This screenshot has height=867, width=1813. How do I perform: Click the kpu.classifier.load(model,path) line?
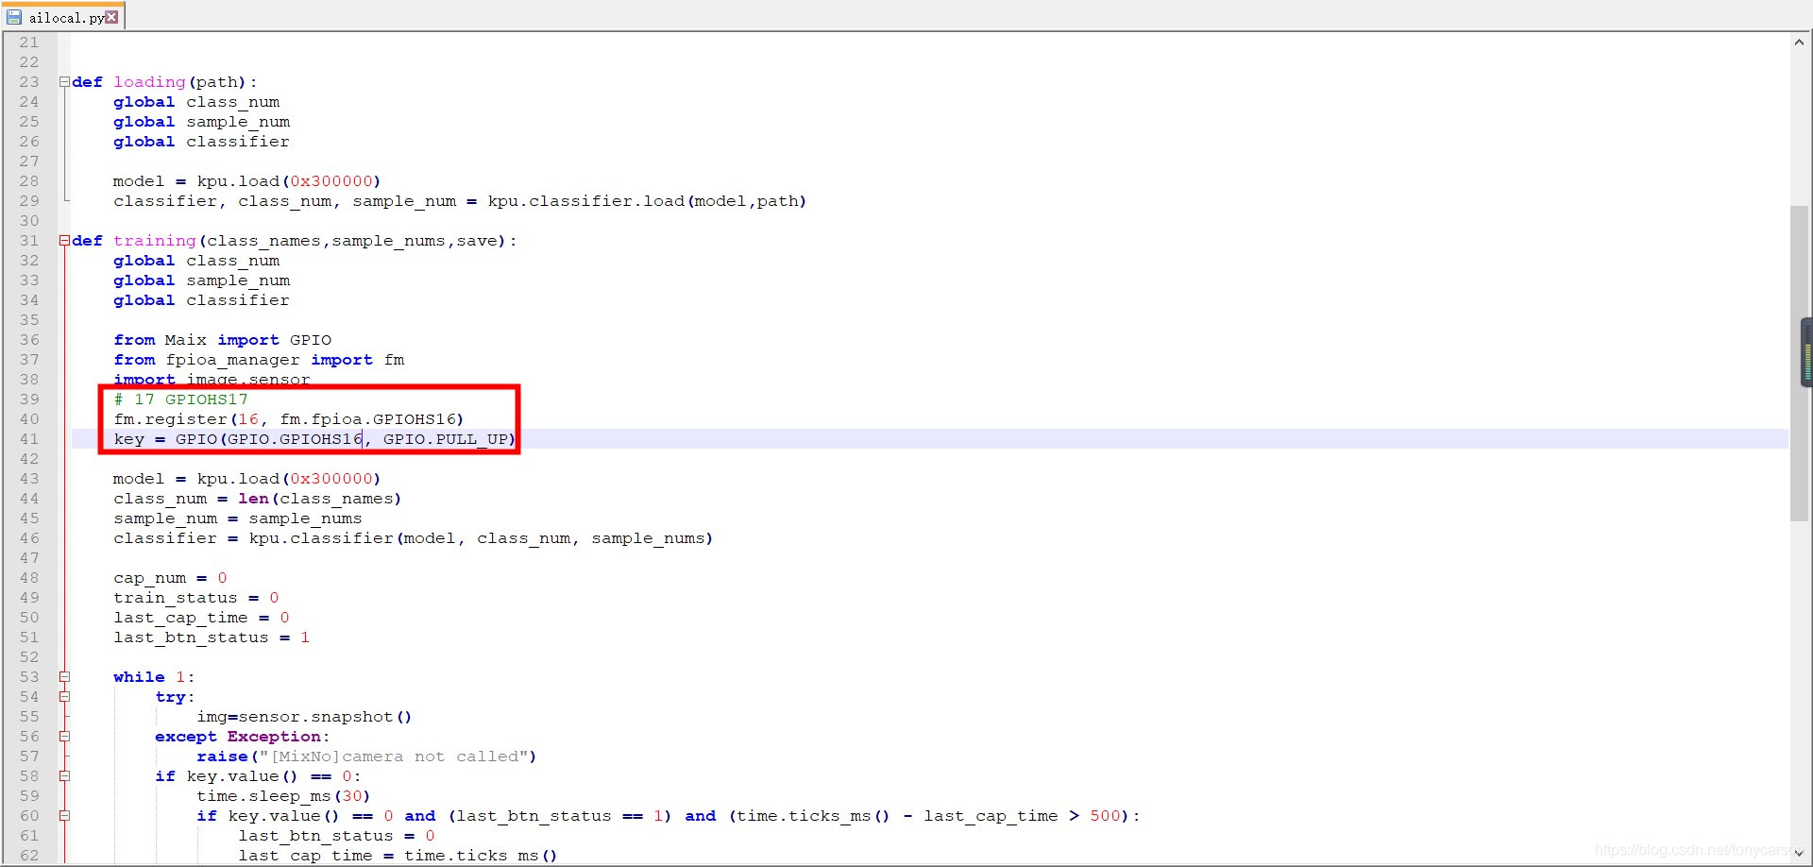(x=460, y=201)
